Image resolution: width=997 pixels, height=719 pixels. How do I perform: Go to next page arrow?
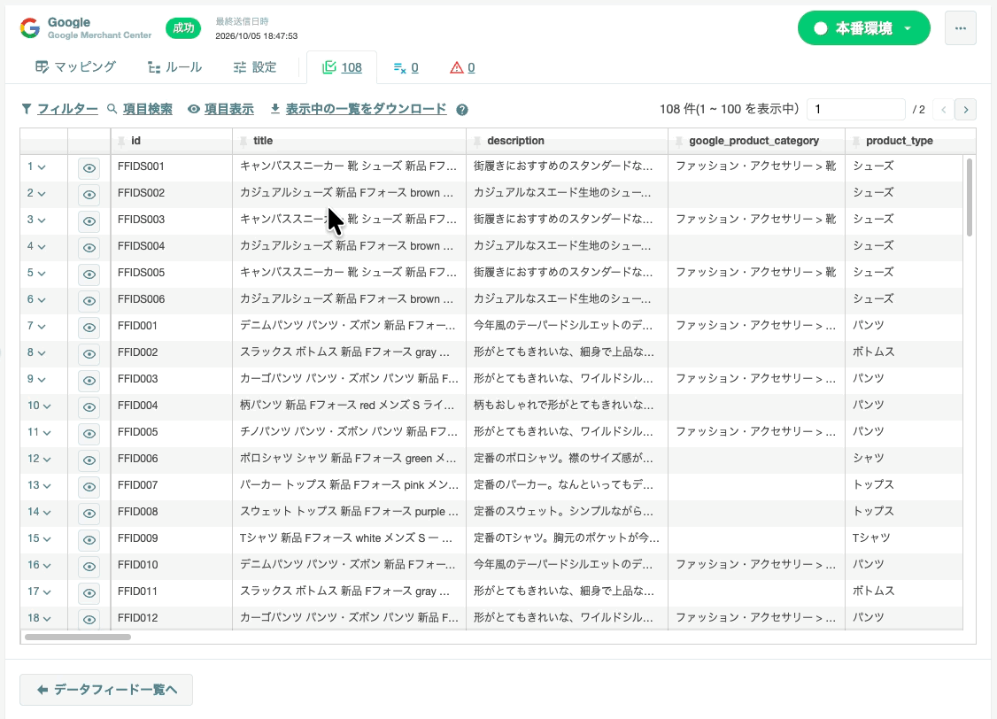click(966, 109)
